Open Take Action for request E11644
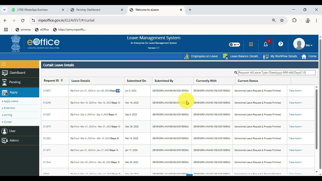Screen dimensions: 322x181 click(x=296, y=162)
